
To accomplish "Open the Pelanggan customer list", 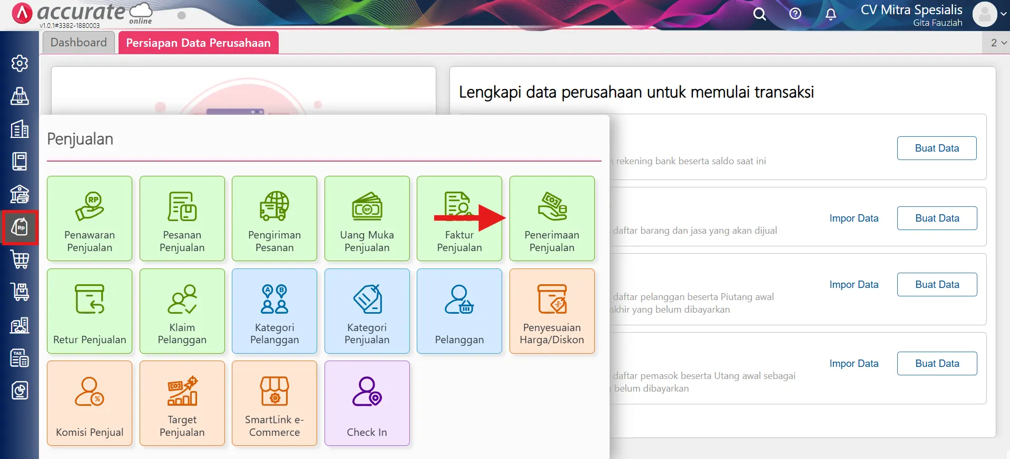I will point(459,311).
